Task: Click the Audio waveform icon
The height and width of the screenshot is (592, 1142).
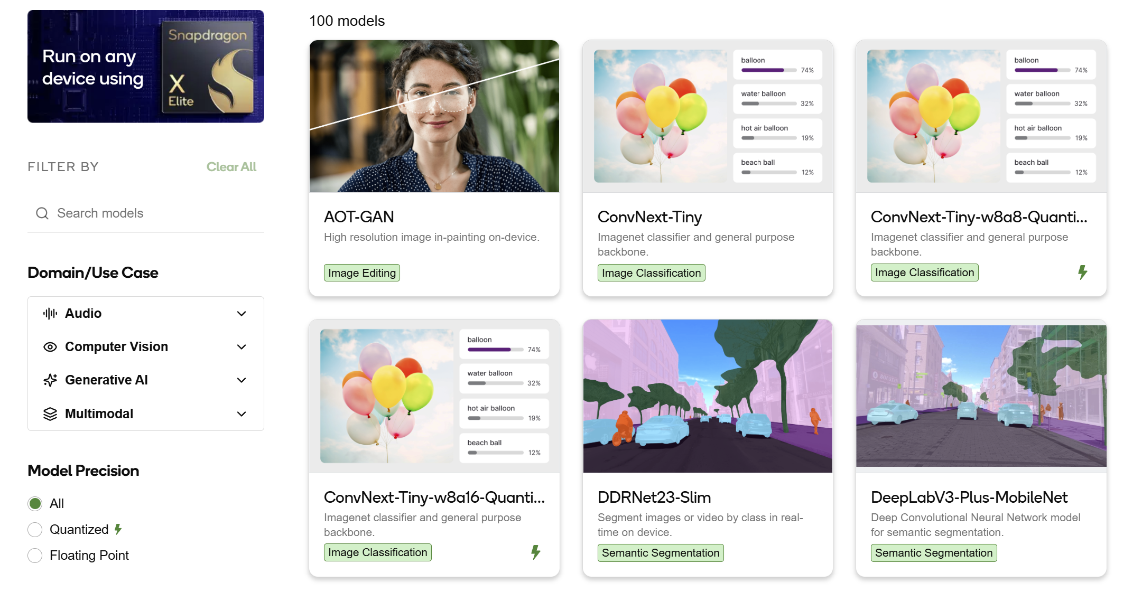Action: coord(50,314)
